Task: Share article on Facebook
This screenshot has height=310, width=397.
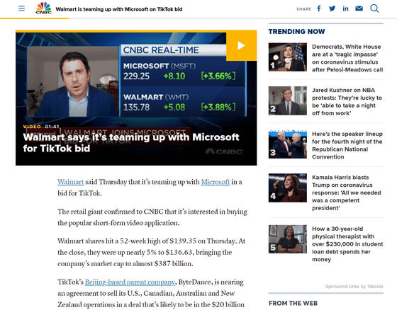Action: (x=319, y=8)
